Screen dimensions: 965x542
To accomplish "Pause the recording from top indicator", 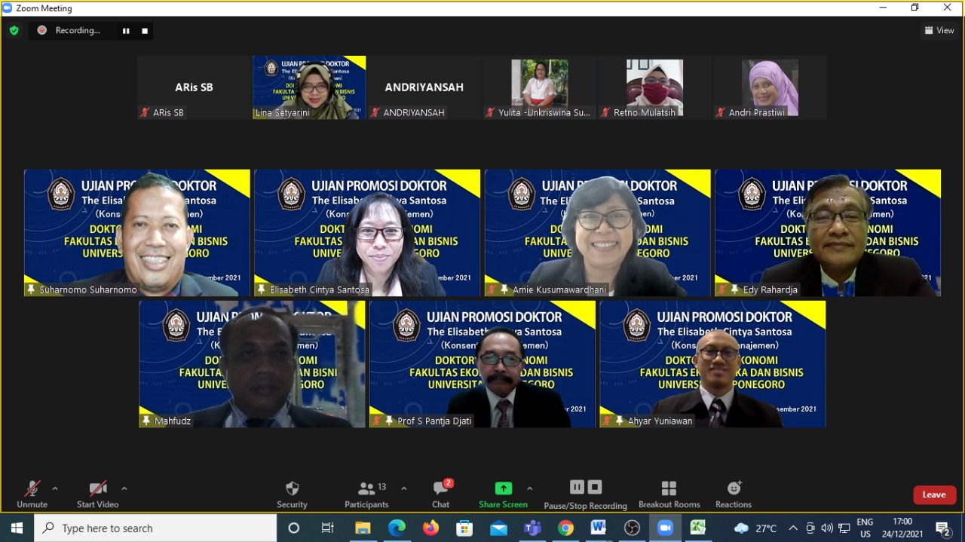I will tap(126, 31).
